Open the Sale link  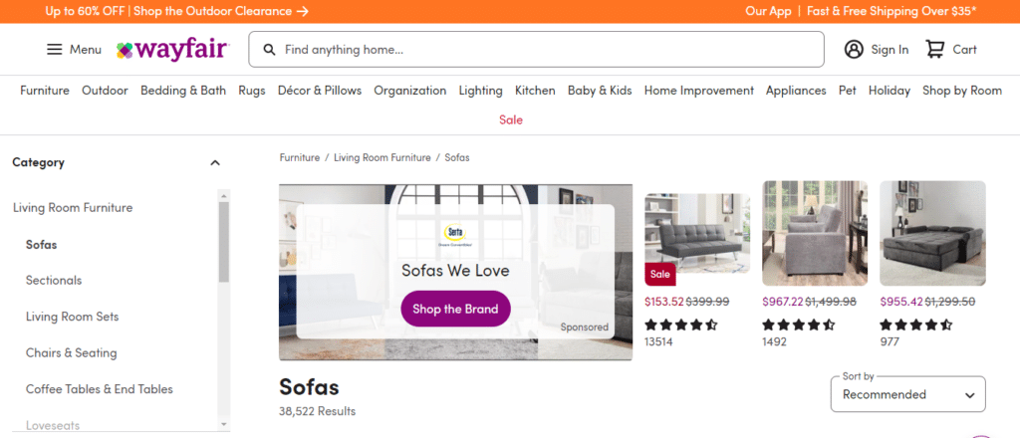(511, 119)
